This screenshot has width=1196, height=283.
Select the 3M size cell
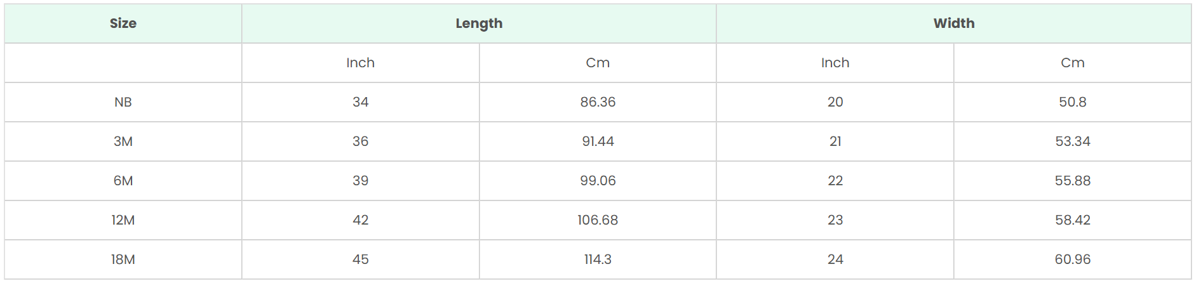123,141
